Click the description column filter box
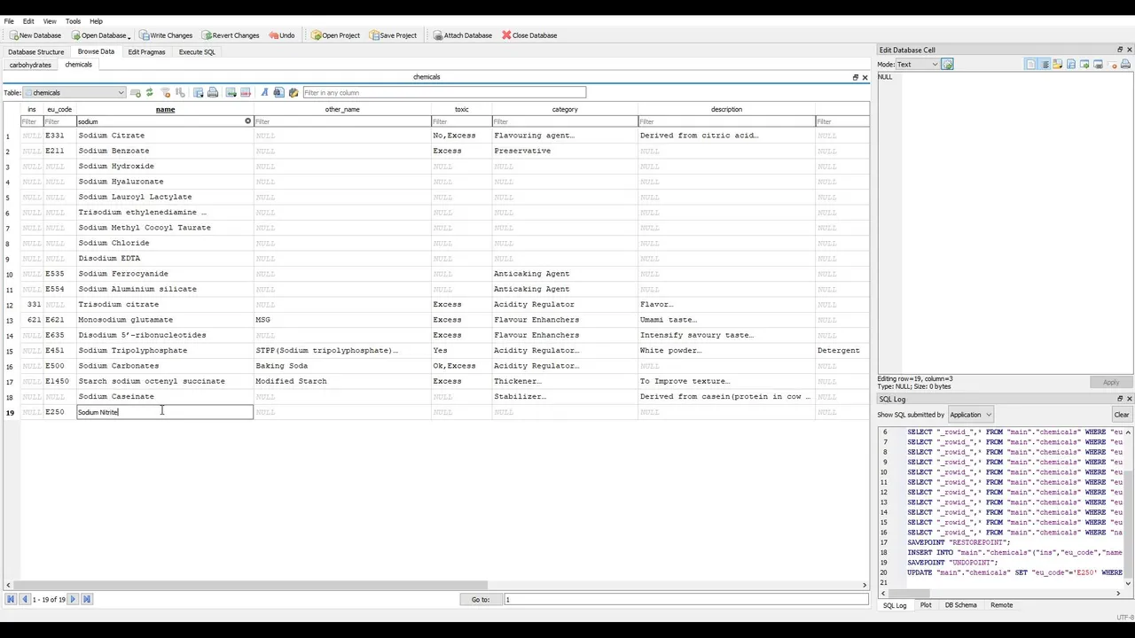This screenshot has height=638, width=1135. coord(726,121)
